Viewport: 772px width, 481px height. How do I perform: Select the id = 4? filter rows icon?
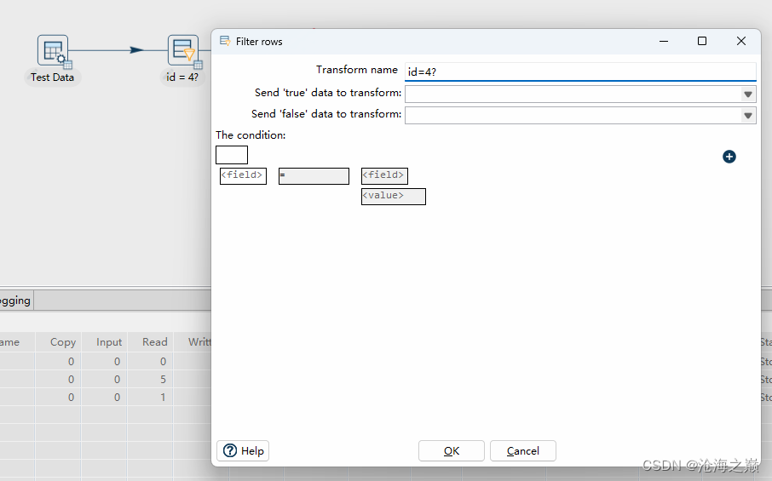182,50
